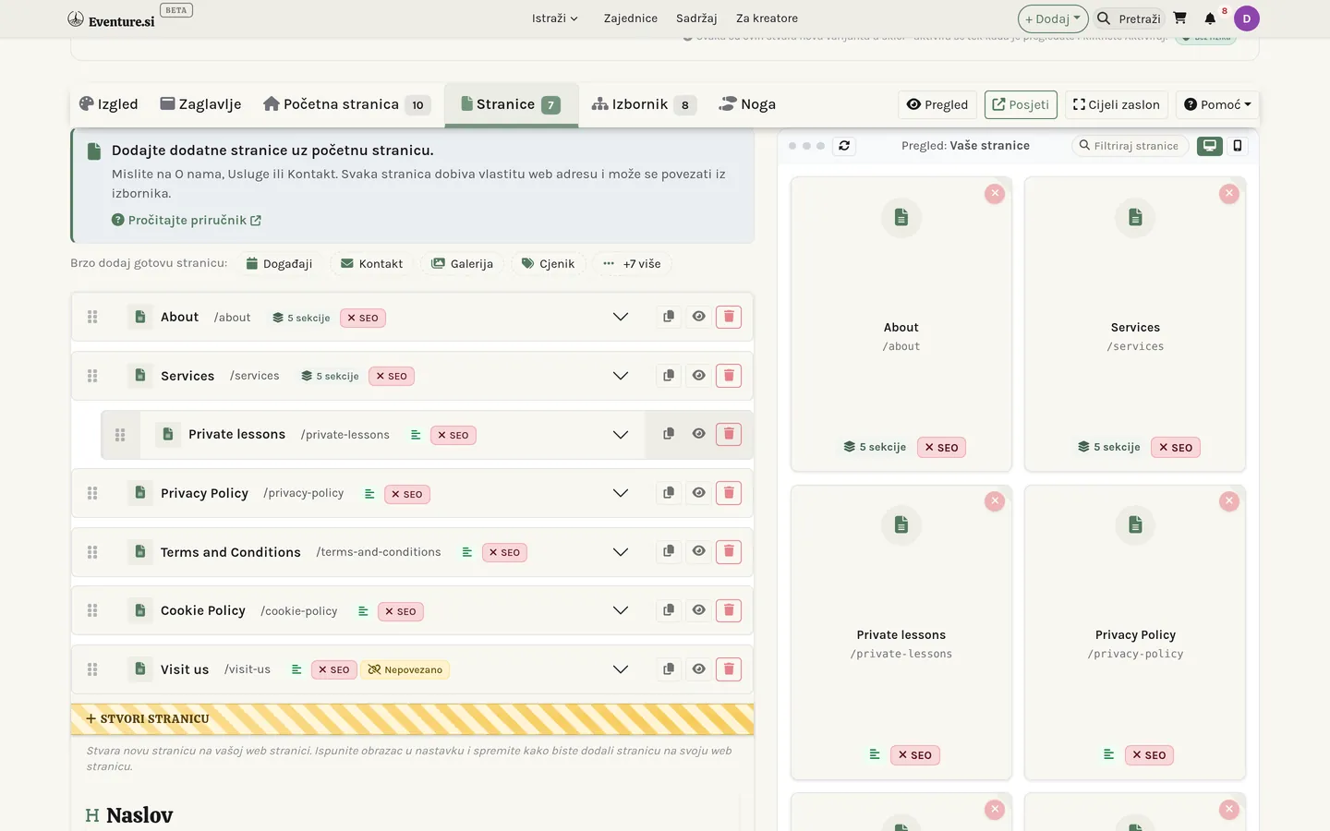Delete the About page with trash icon
This screenshot has width=1330, height=831.
tap(729, 317)
